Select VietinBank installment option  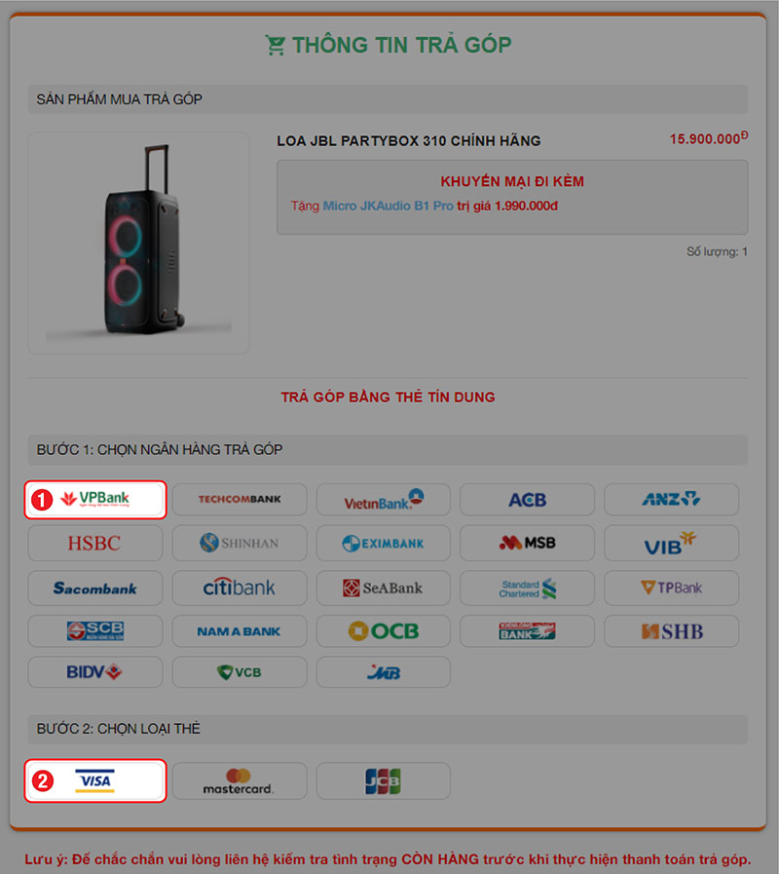point(384,500)
